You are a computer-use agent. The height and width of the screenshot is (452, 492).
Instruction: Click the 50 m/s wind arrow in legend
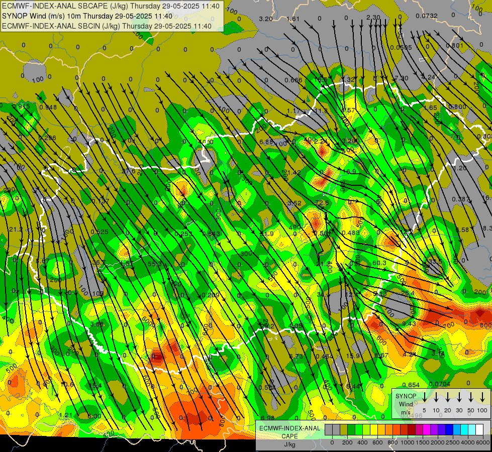(471, 397)
